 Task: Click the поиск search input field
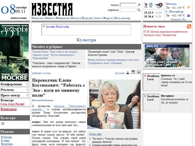click(128, 5)
